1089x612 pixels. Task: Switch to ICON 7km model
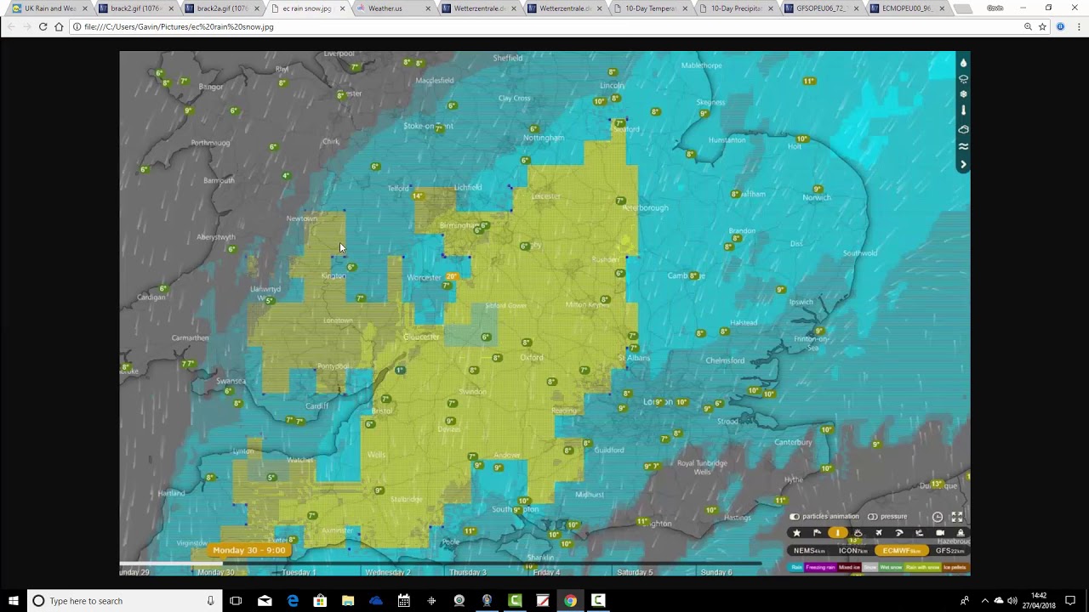coord(853,551)
